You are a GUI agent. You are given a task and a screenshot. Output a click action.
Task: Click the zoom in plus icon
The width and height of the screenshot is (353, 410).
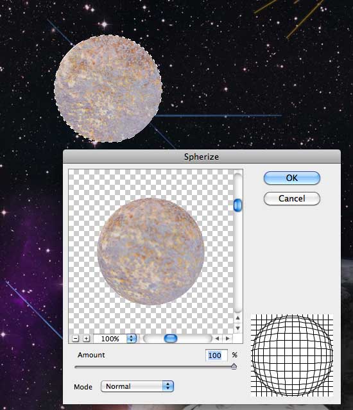(86, 339)
